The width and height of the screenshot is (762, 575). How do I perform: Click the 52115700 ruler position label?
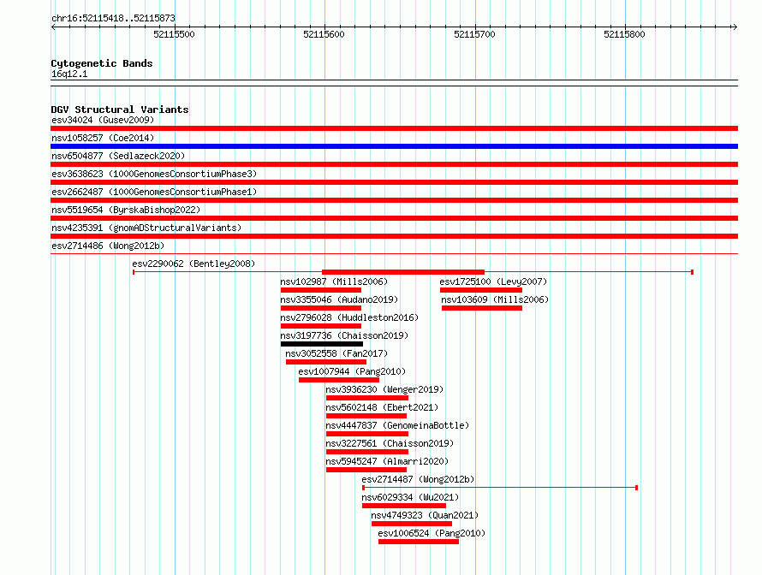[x=474, y=34]
